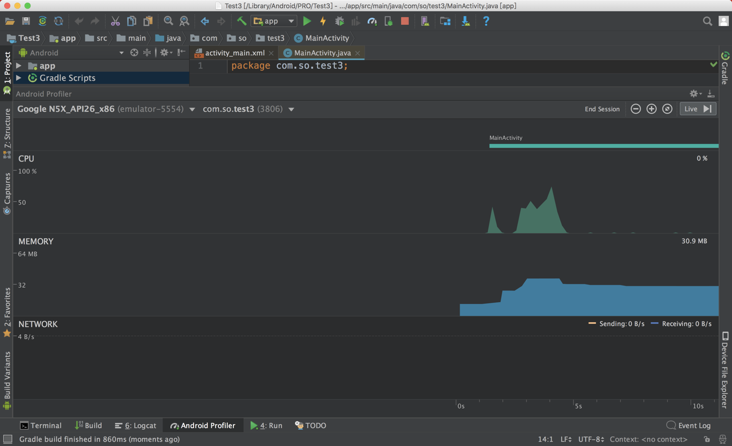The image size is (732, 446).
Task: Reset profiler zoom to default
Action: [x=667, y=109]
